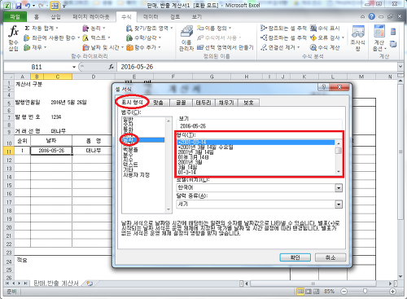407x299 pixels.
Task: Open the Financial (재무) functions list
Action: click(x=35, y=47)
